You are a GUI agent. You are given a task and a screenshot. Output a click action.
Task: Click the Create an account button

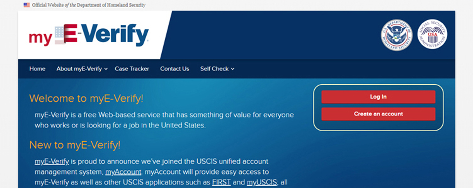point(378,114)
